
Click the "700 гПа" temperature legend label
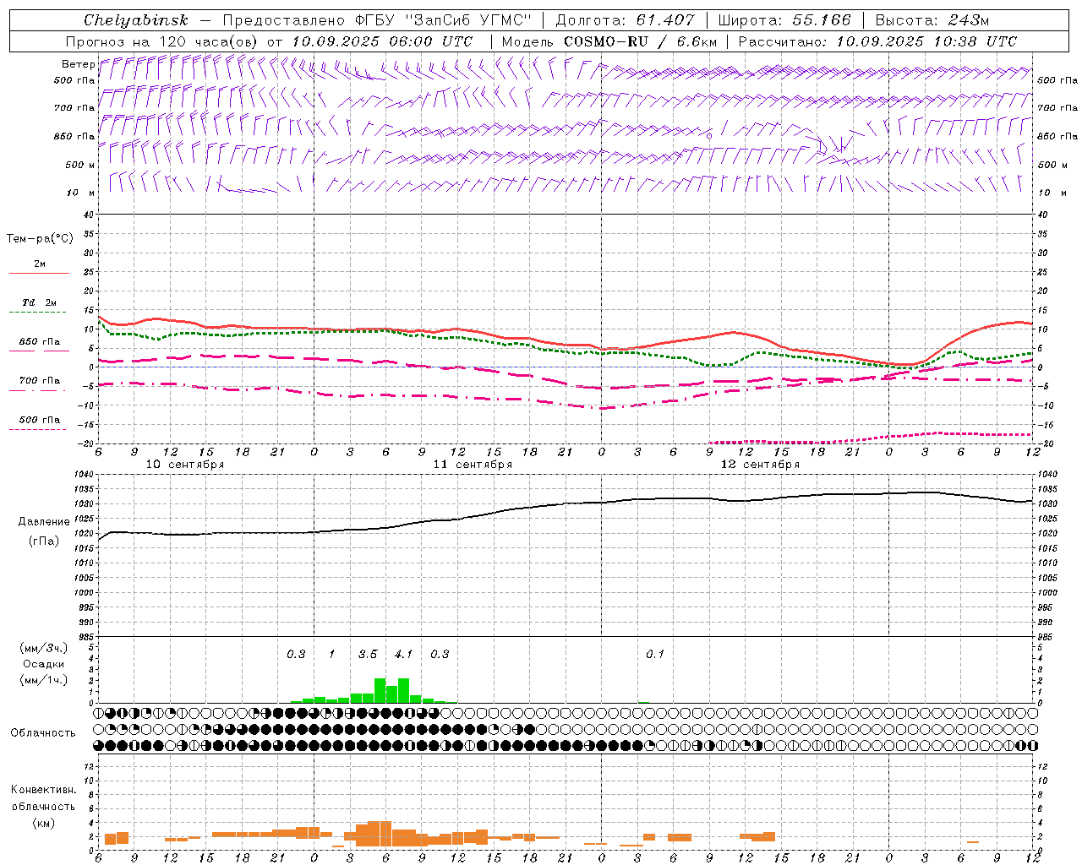pos(40,381)
